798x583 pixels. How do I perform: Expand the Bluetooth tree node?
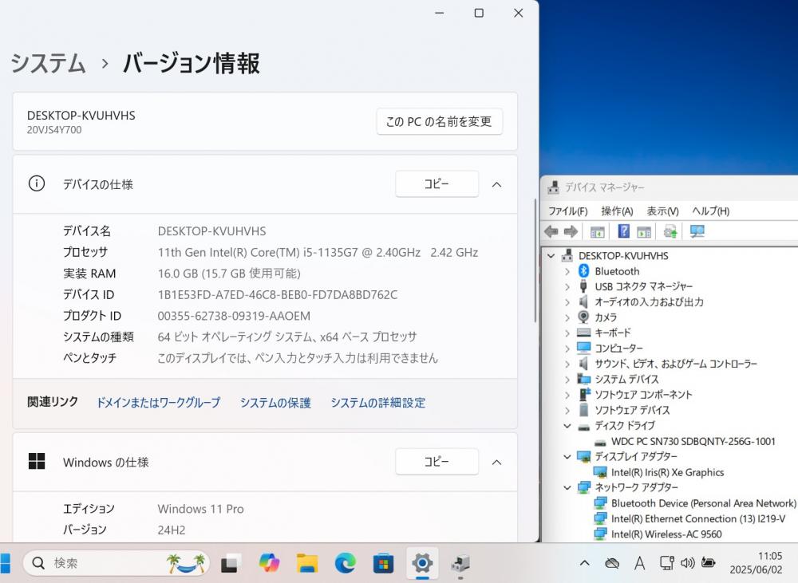pos(567,271)
